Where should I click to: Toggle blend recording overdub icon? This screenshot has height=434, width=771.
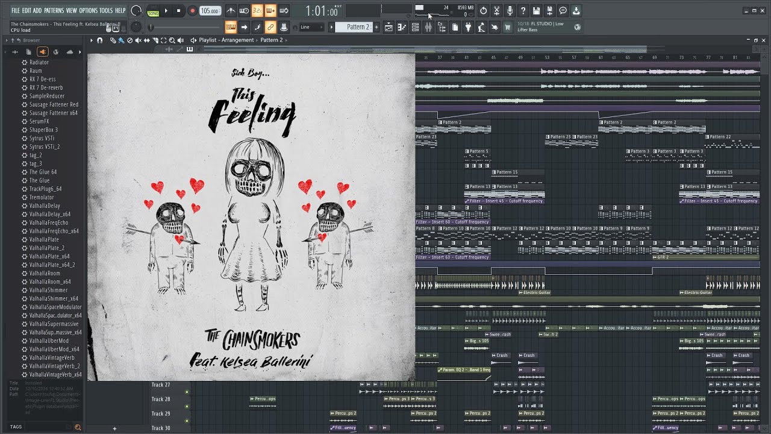click(270, 11)
